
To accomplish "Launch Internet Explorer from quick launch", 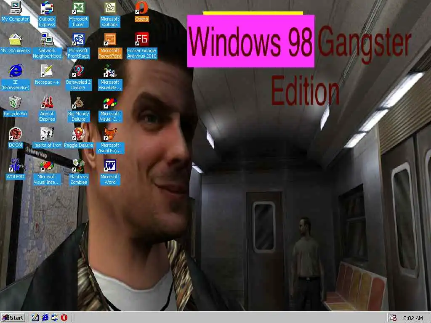I will pyautogui.click(x=45, y=318).
